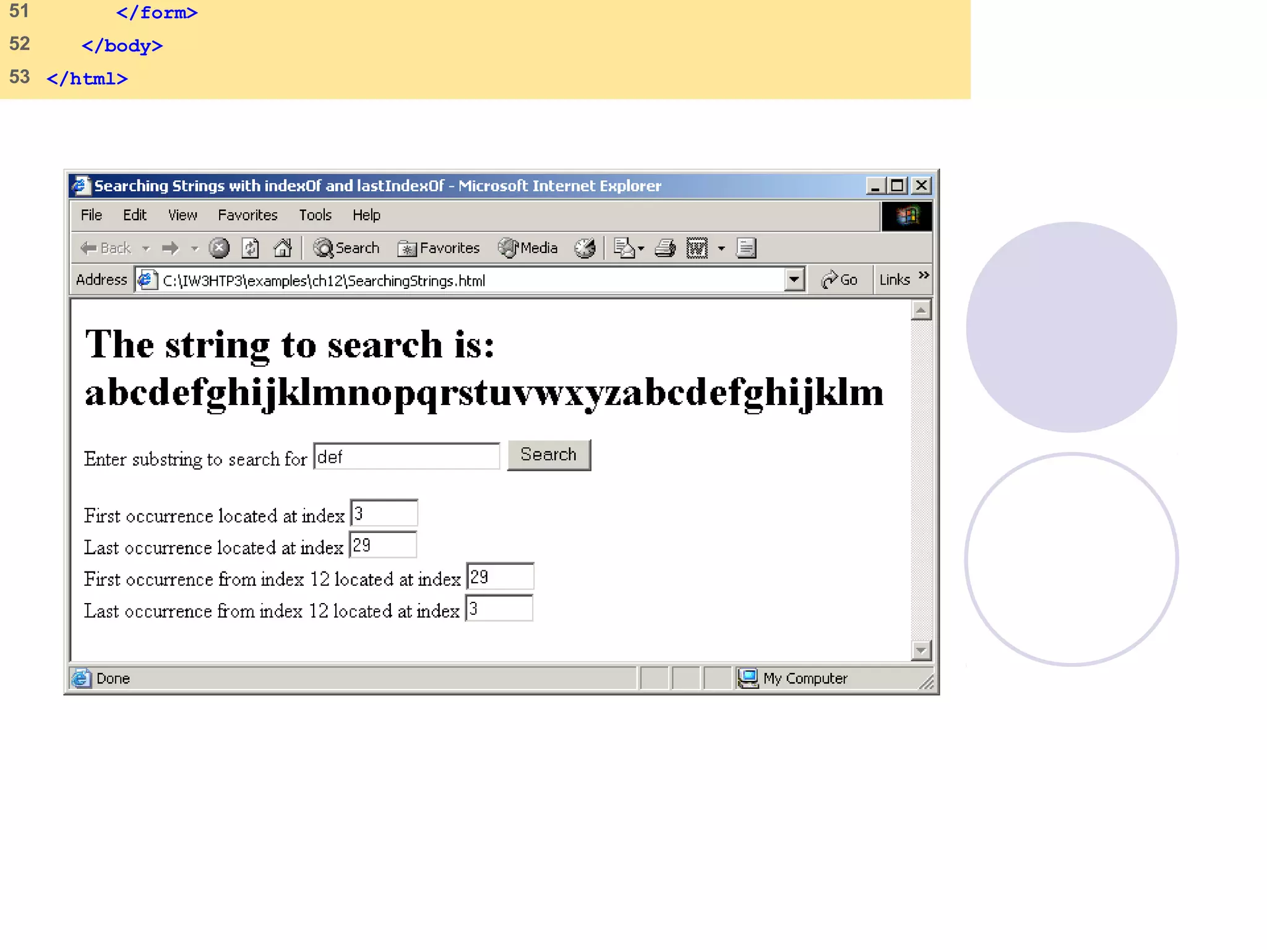Expand the Links toolbar chevron
The width and height of the screenshot is (1267, 950).
coord(924,275)
